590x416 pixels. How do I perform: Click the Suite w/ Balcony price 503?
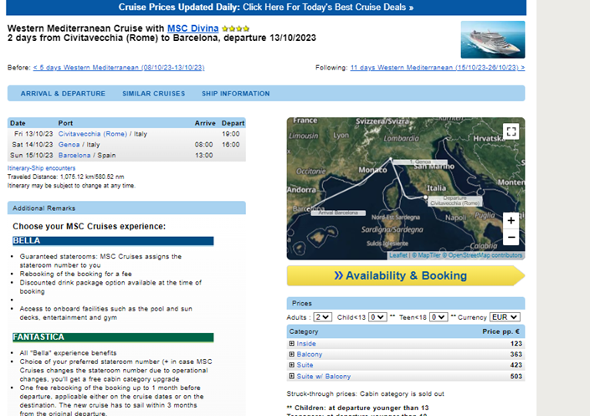(x=516, y=376)
